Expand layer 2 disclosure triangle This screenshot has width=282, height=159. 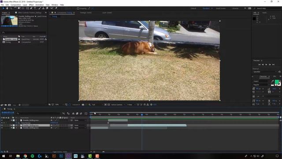click(11, 125)
